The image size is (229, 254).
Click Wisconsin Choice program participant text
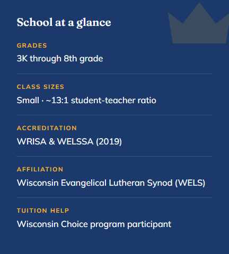click(x=94, y=224)
